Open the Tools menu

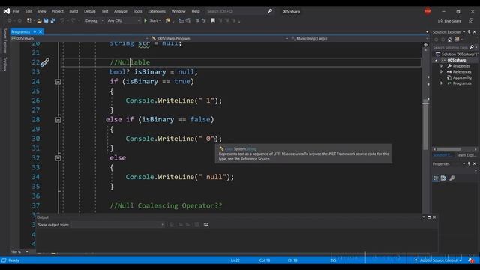tap(137, 11)
